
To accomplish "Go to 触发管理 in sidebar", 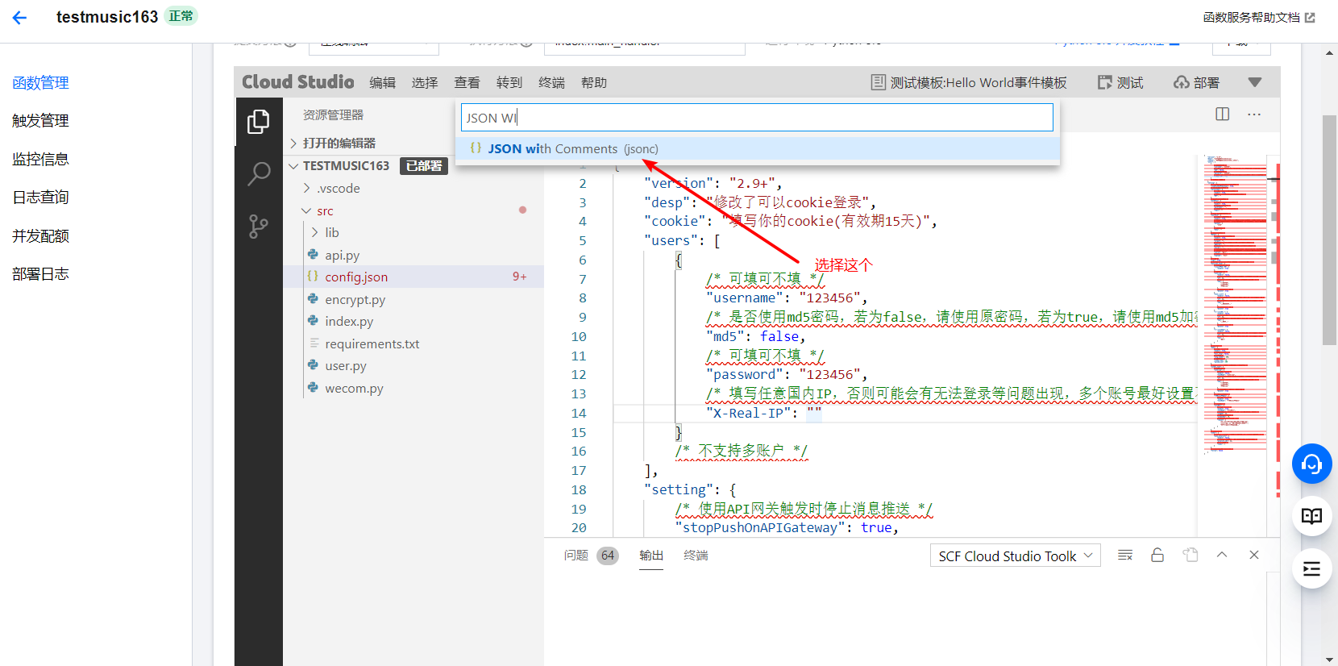I will [x=40, y=120].
